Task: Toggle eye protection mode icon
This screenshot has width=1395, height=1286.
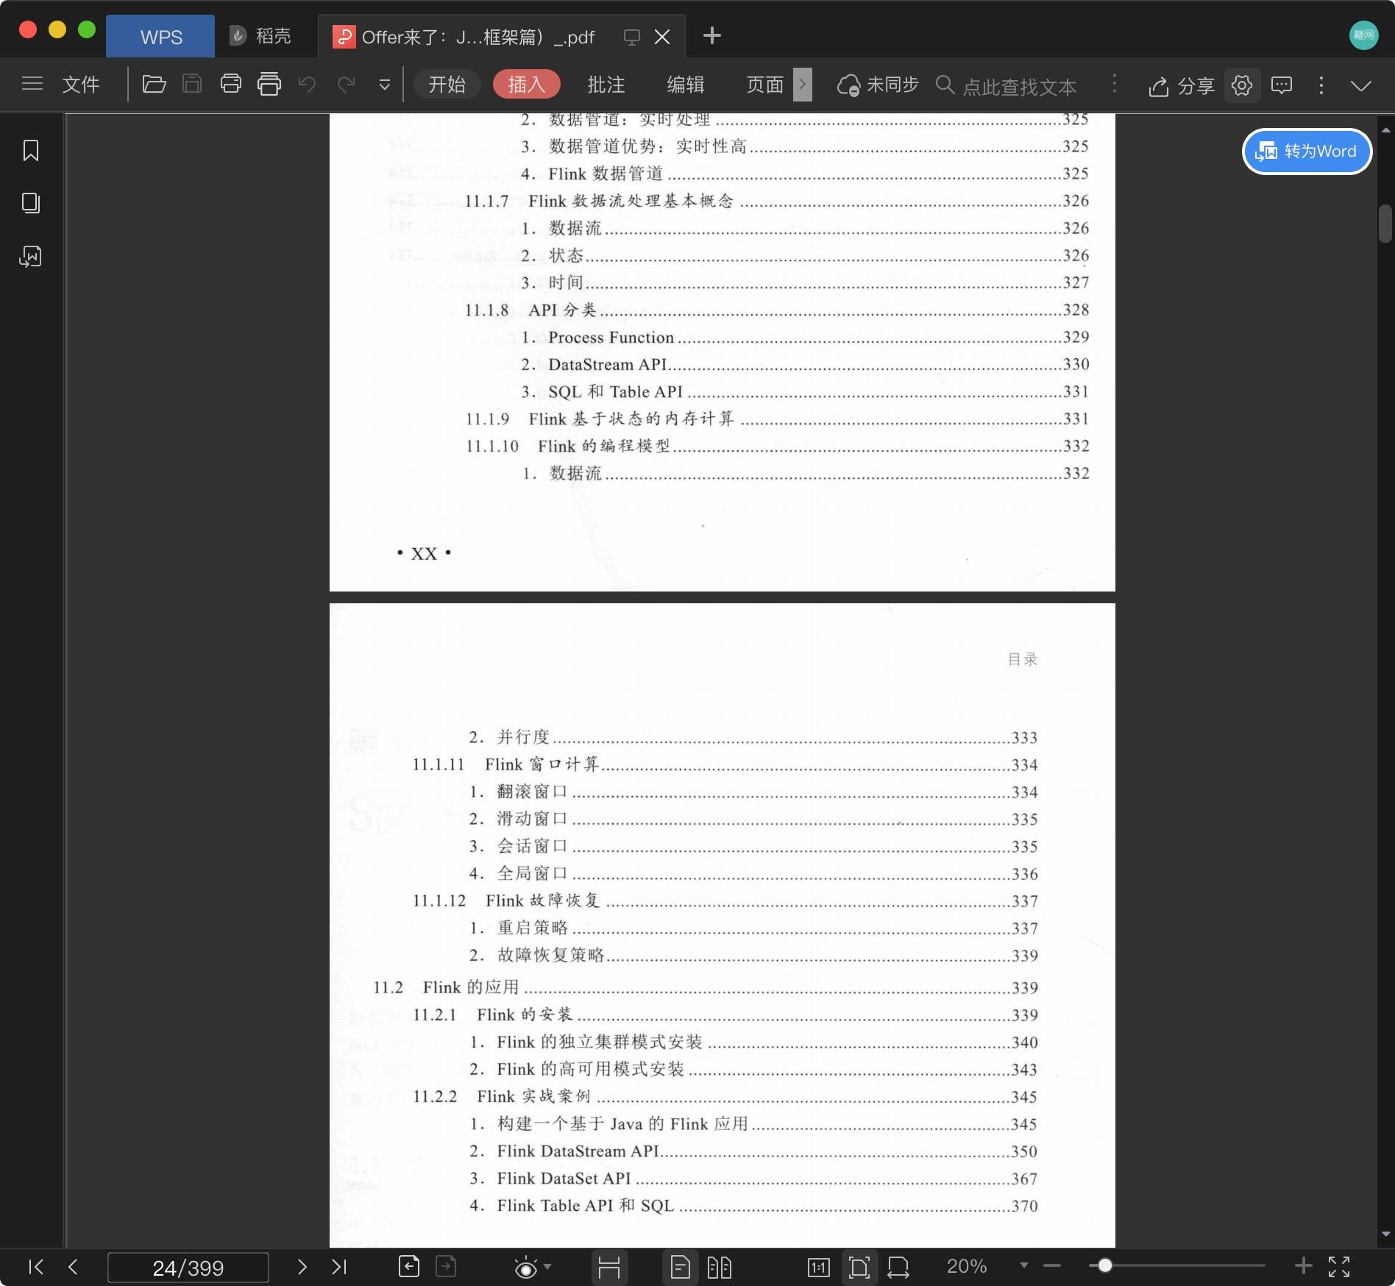Action: [x=525, y=1267]
